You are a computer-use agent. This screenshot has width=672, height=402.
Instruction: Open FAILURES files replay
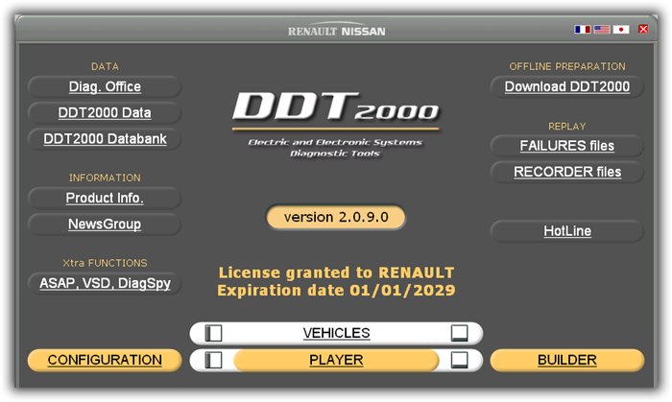pyautogui.click(x=566, y=146)
